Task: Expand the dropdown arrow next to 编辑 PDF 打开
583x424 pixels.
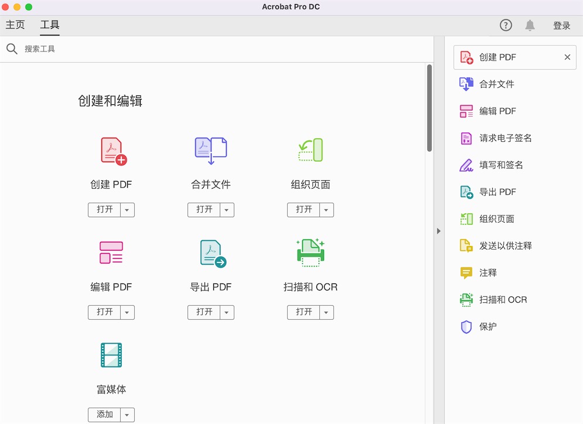Action: click(127, 313)
